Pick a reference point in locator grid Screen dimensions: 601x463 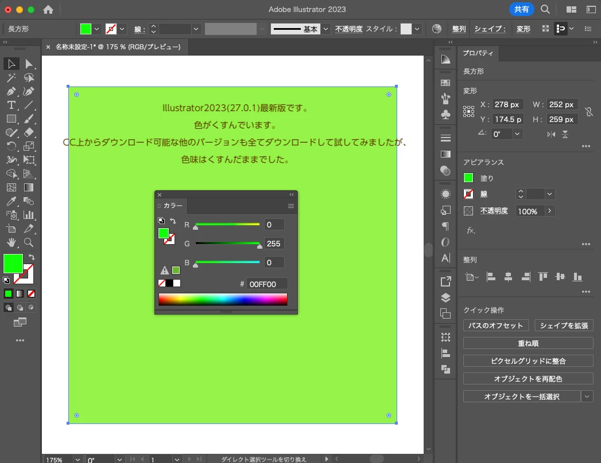[x=468, y=112]
